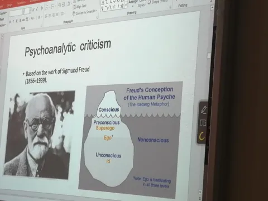Toggle Text Shadow in Font group
Screen dimensions: 268x201
20,21
